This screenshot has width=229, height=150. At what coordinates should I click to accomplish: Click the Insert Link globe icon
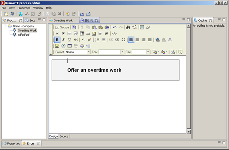[x=158, y=40]
